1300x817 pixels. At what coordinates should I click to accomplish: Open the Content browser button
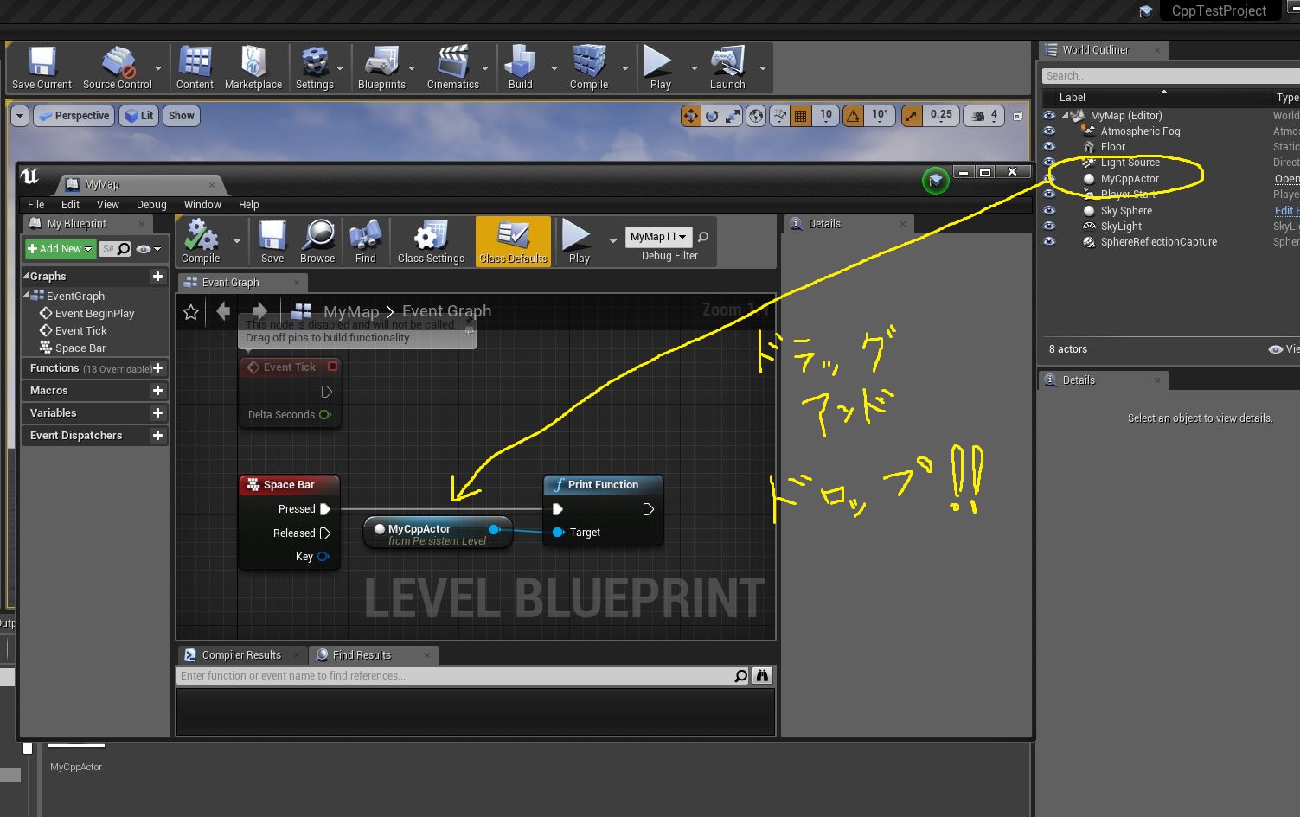(195, 68)
